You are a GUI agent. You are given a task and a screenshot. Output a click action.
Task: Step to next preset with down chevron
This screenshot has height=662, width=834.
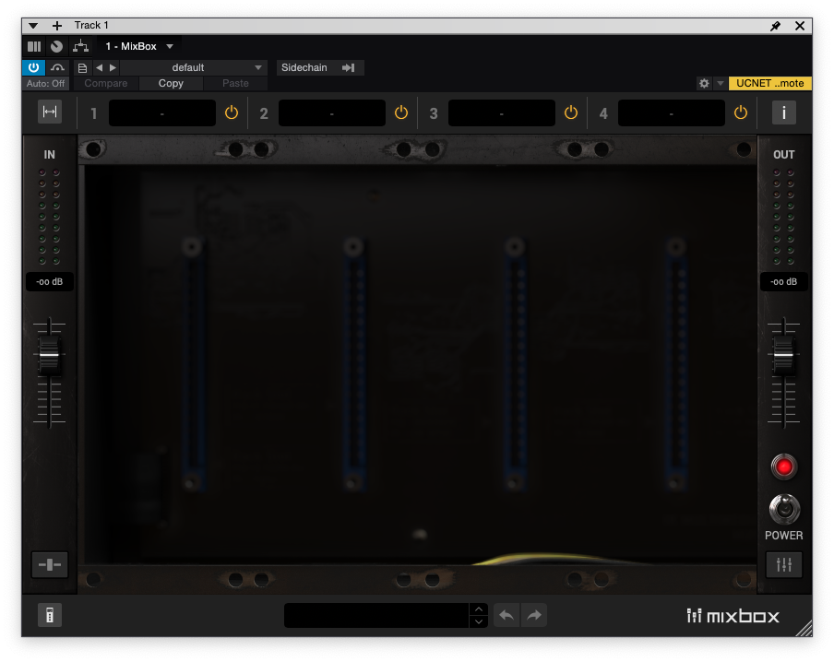(x=479, y=621)
